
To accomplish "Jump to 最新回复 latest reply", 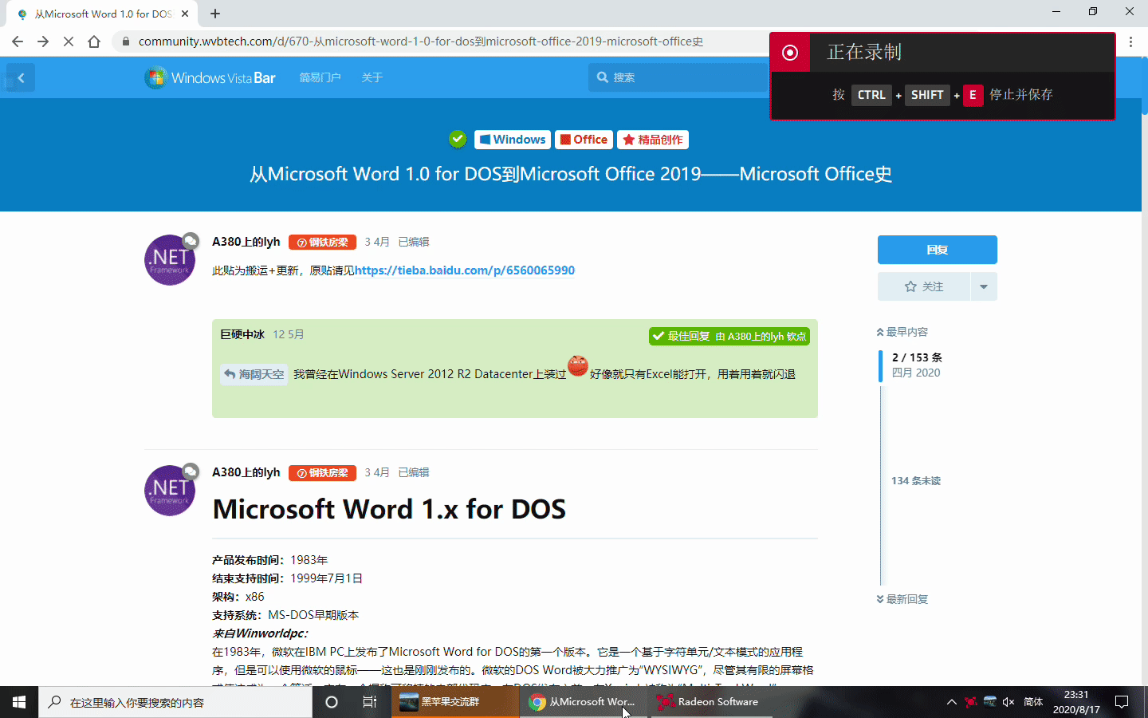I will (902, 599).
